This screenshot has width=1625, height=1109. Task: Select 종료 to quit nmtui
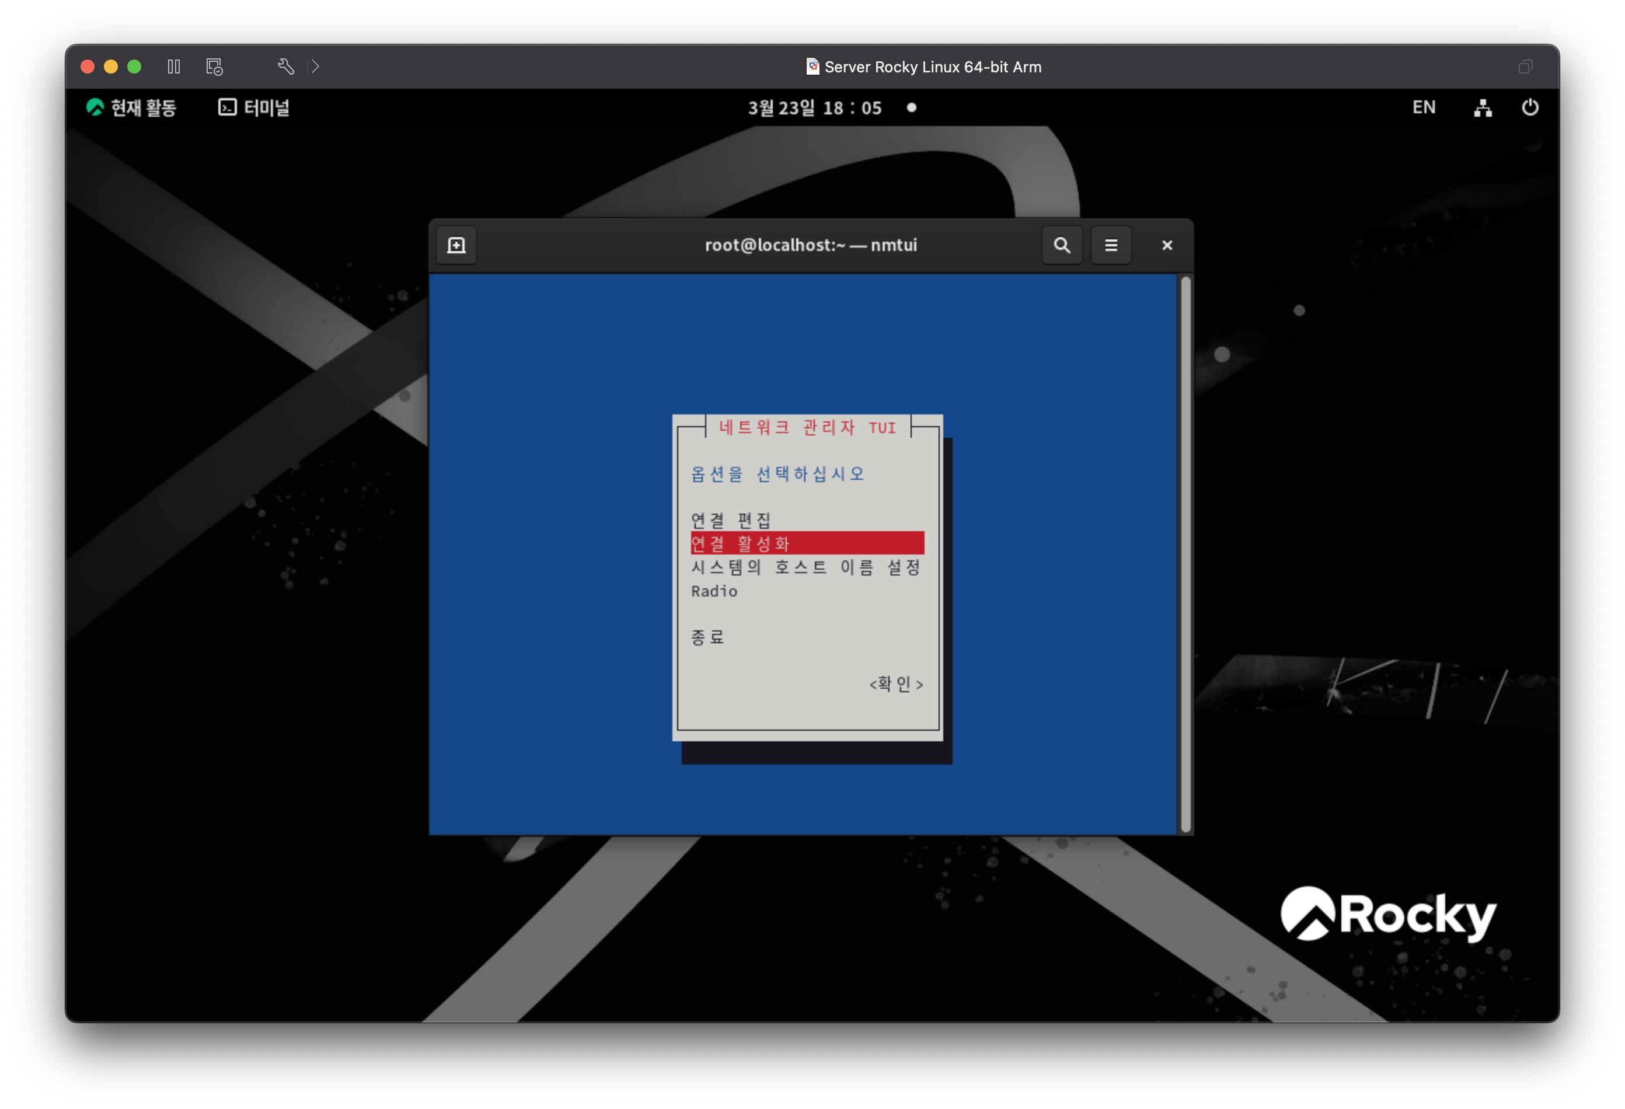pos(707,637)
